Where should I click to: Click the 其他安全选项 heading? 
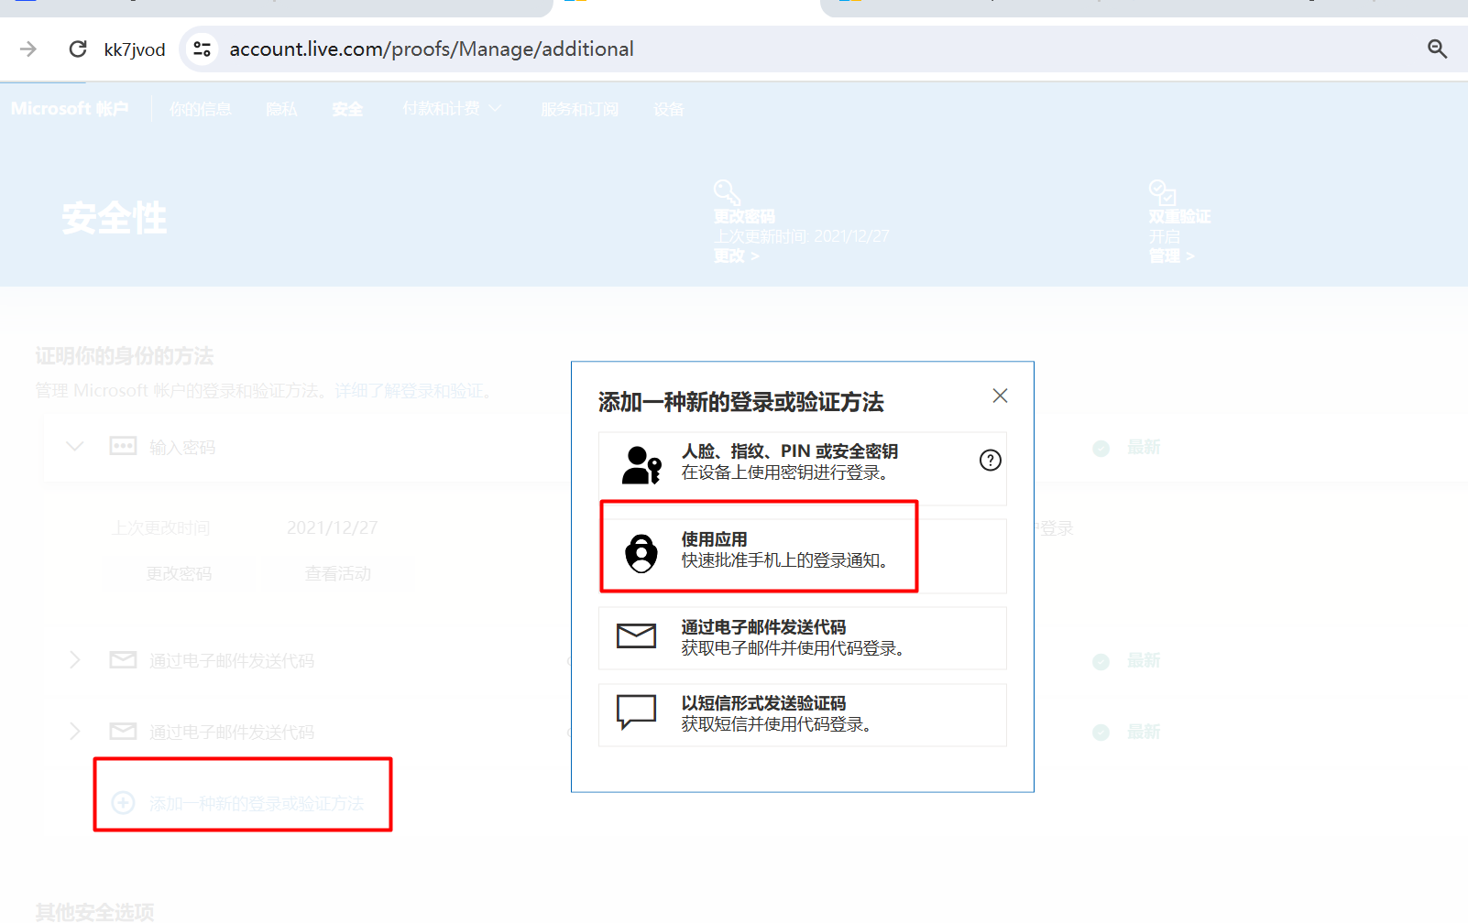point(94,912)
